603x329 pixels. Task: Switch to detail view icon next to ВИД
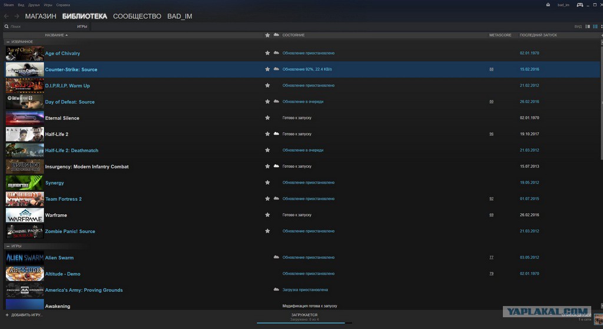coord(588,26)
